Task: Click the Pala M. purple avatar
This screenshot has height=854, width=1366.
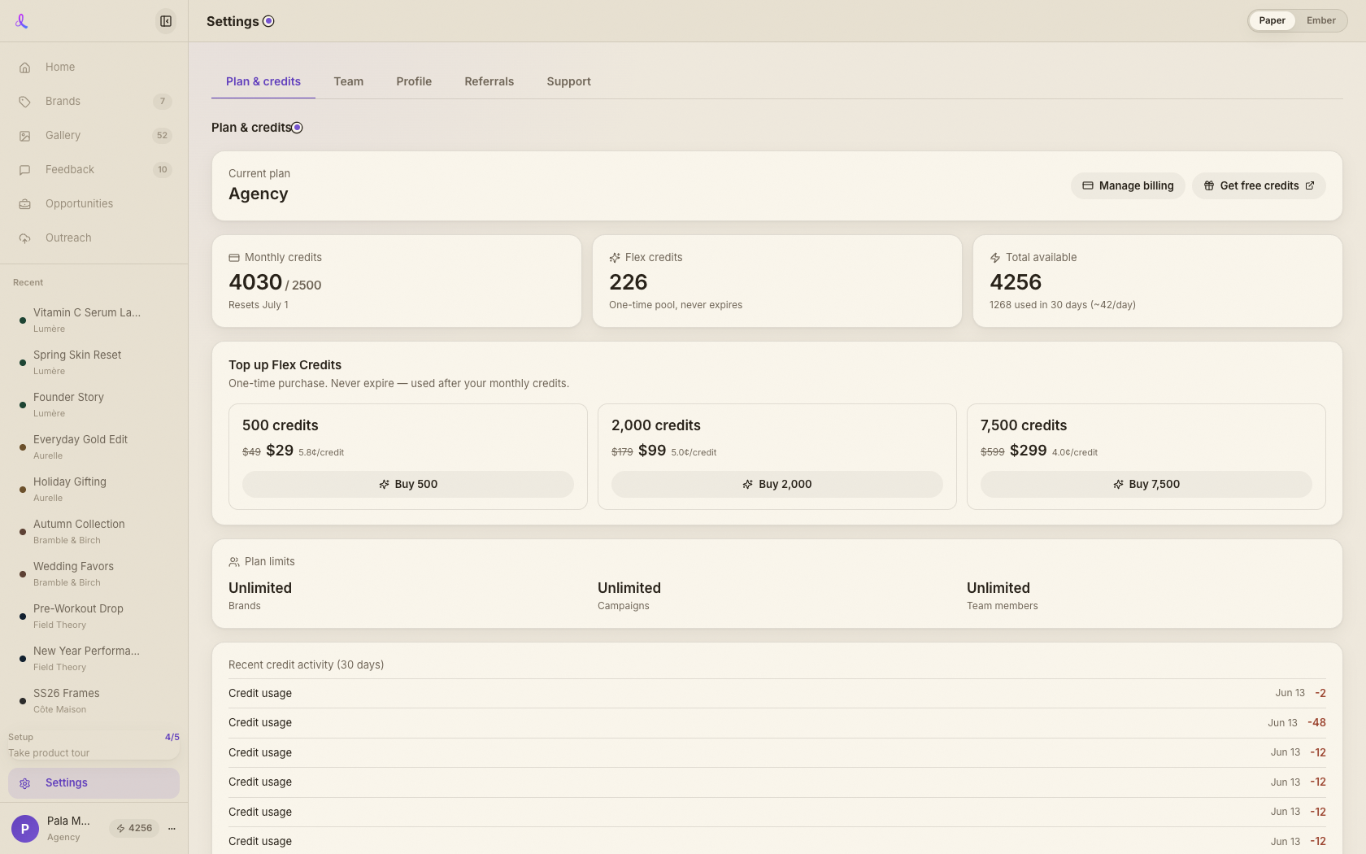Action: [x=25, y=829]
